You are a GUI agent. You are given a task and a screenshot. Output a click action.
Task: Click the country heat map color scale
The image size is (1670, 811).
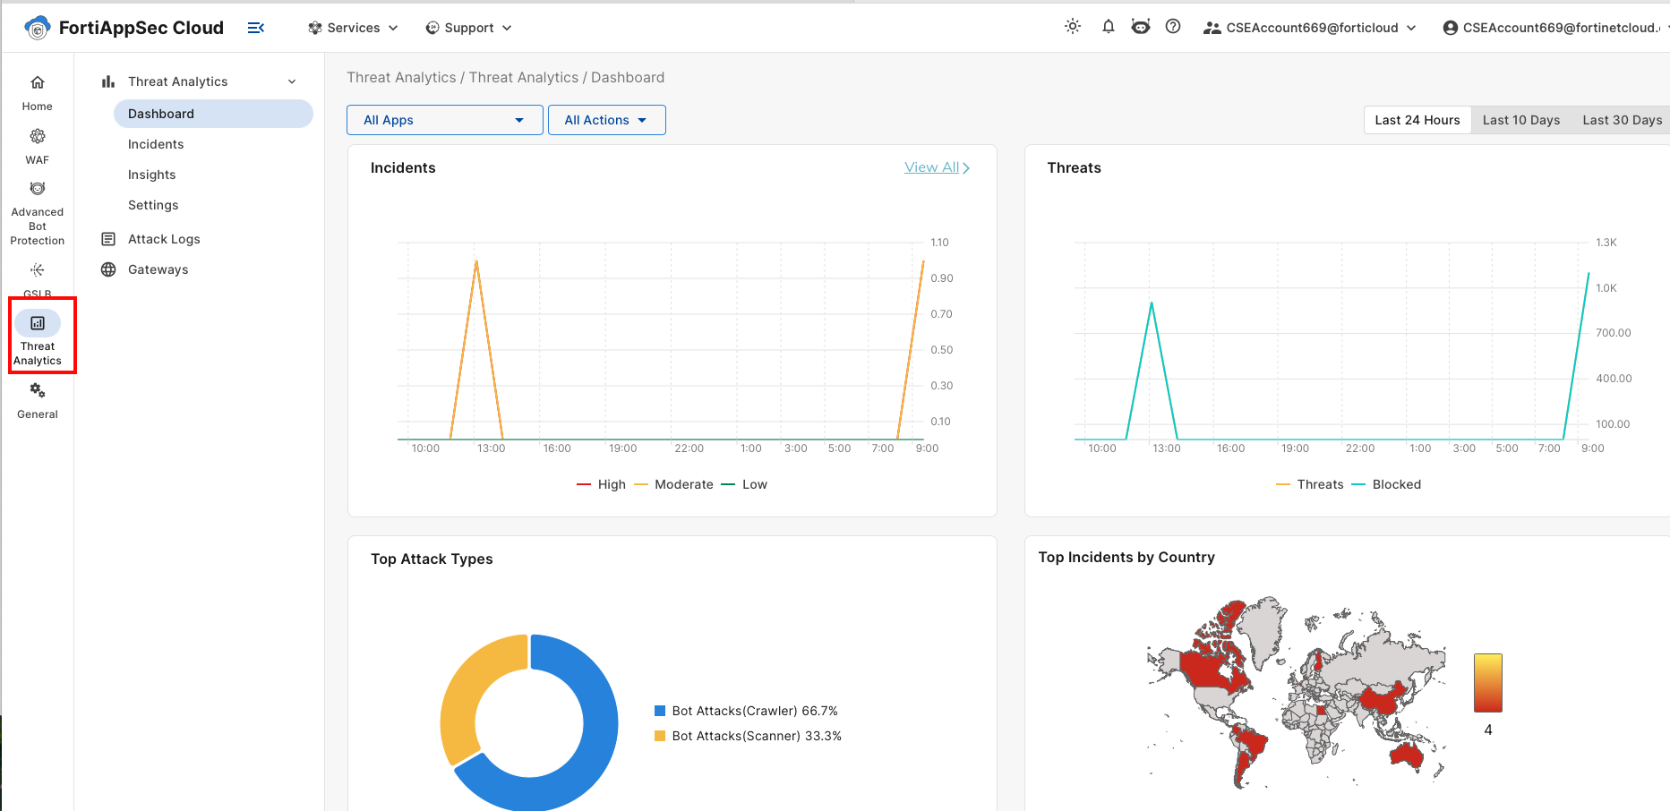(x=1487, y=683)
